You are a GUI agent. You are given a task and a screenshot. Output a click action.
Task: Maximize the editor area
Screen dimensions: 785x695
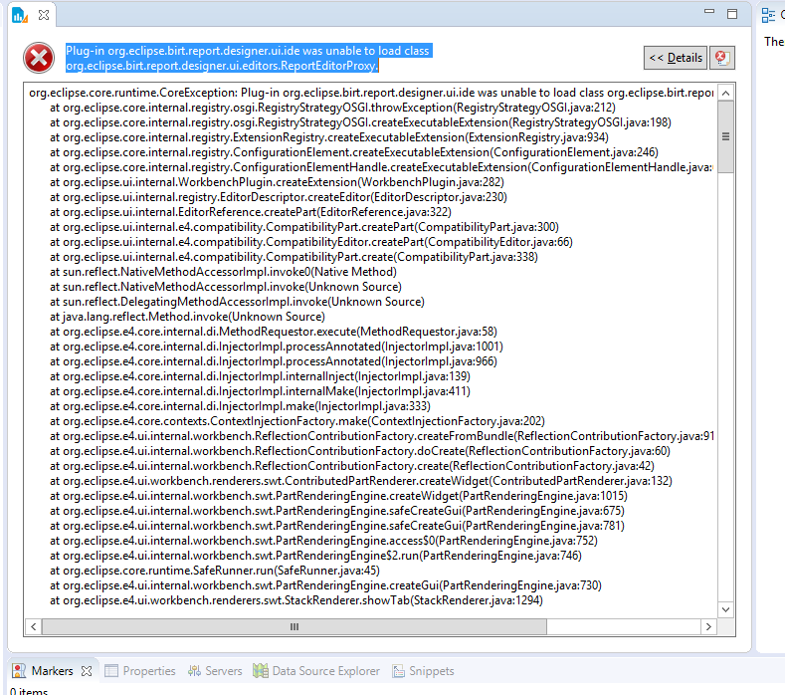pos(732,14)
